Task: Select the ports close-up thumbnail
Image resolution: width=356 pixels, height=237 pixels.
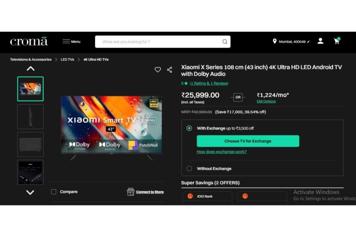Action: pos(31,172)
